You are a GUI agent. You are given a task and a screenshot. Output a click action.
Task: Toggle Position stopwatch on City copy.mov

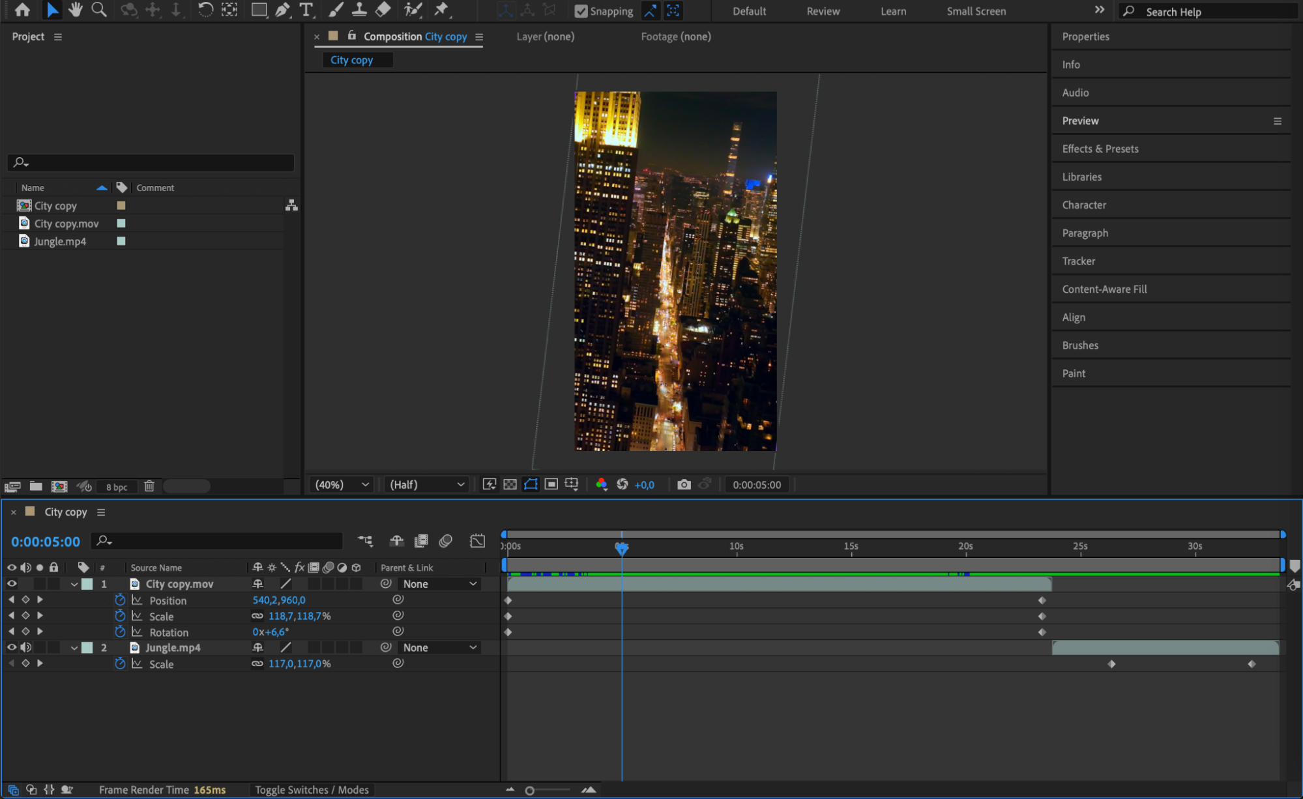pyautogui.click(x=120, y=600)
